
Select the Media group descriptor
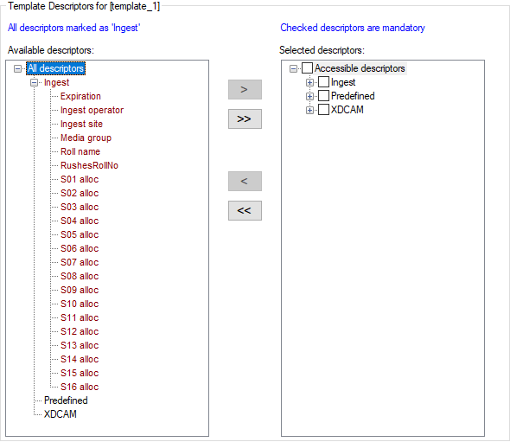click(x=86, y=138)
